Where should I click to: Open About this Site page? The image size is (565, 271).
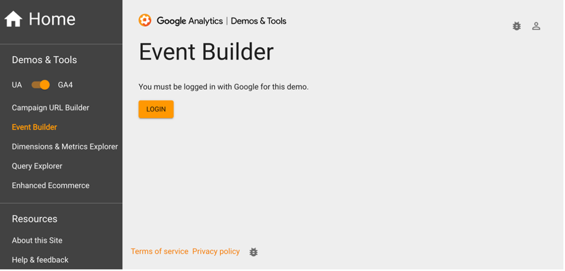point(37,241)
